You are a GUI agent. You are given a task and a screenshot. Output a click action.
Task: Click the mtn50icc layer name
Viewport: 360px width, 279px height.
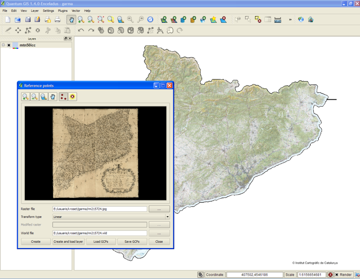coord(28,45)
